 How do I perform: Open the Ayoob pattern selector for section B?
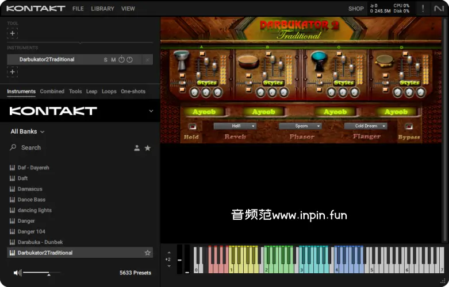(x=264, y=112)
